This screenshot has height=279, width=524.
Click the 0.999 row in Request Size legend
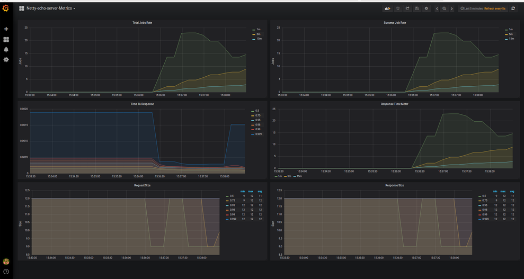point(245,219)
